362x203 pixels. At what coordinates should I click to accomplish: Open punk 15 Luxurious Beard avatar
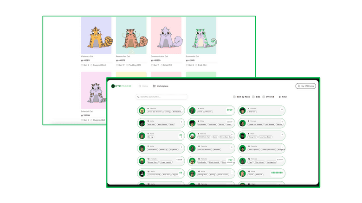pos(142,173)
